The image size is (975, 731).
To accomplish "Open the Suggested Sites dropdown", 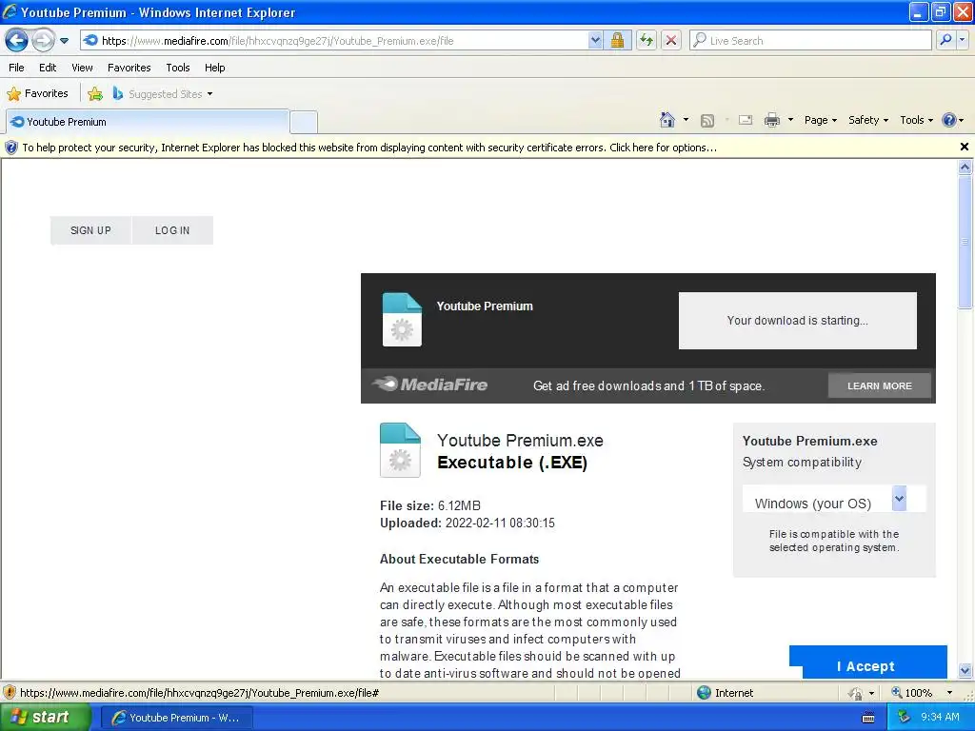I will click(163, 94).
